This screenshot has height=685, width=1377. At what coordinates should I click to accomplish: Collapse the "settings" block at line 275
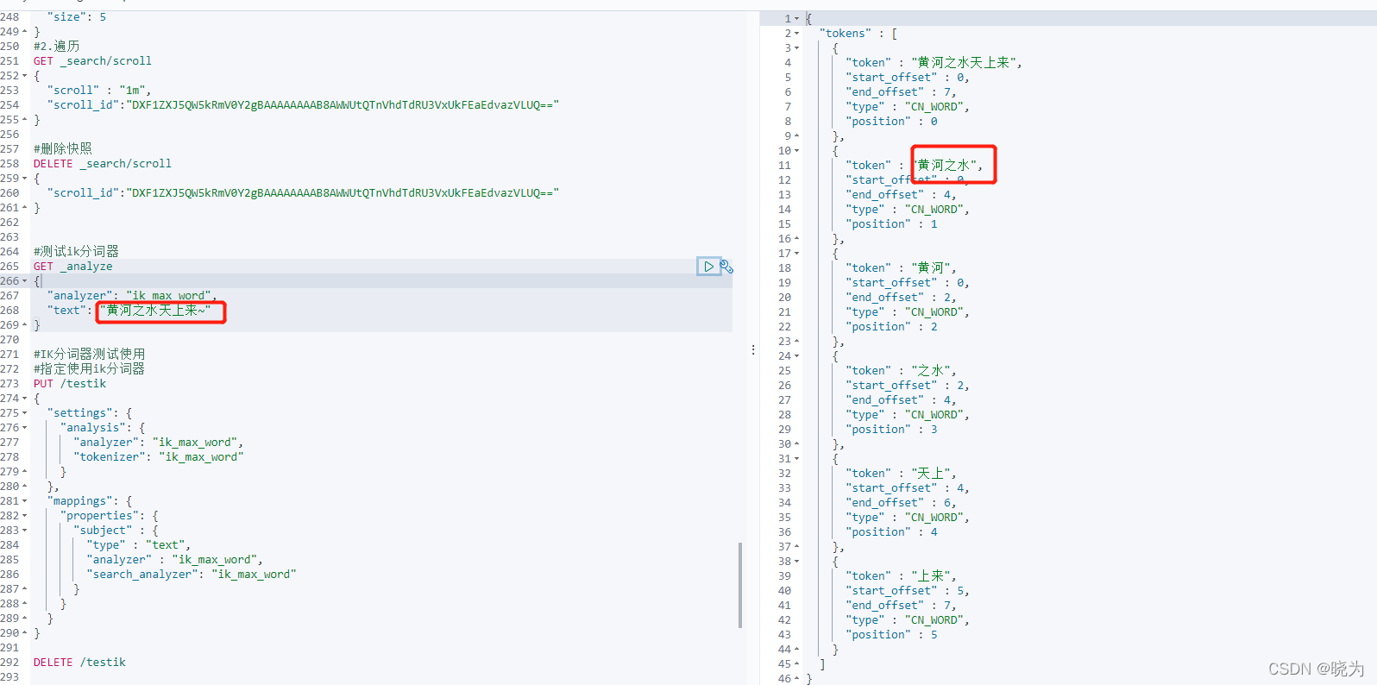coord(24,413)
